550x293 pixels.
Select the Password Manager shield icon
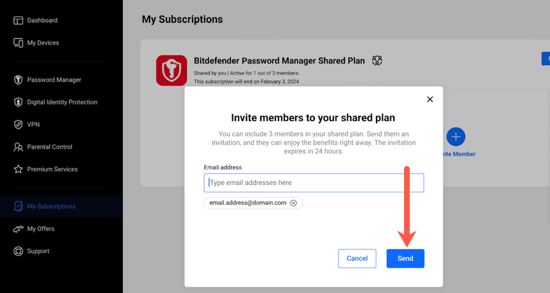18,80
